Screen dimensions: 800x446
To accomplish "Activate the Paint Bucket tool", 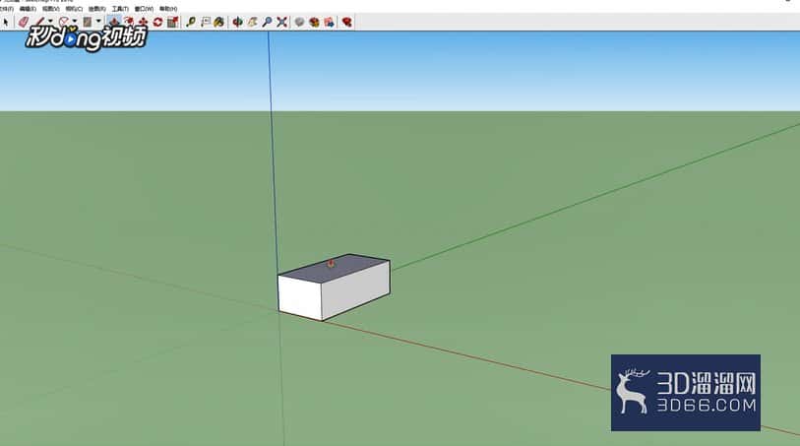I will click(x=218, y=22).
